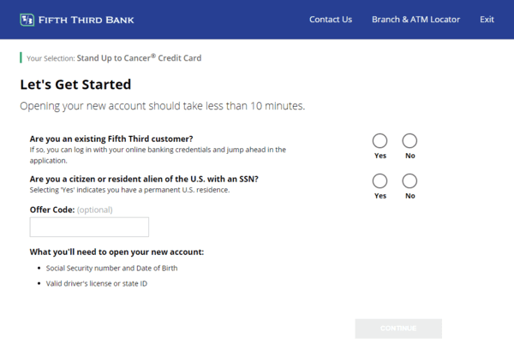
Task: Focus the Offer Code text field
Action: pos(89,227)
